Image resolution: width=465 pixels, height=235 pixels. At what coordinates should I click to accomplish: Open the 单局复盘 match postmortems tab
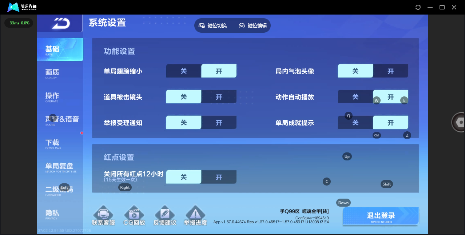pos(60,167)
